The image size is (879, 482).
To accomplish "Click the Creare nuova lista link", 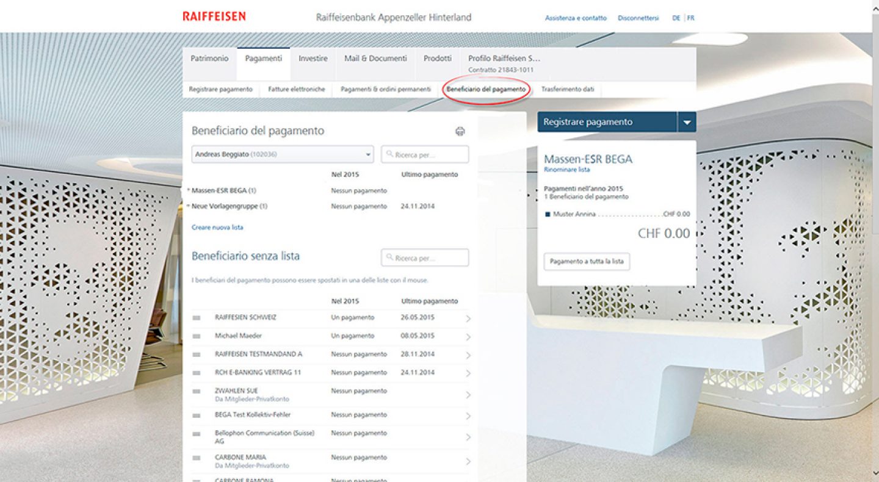I will [217, 228].
